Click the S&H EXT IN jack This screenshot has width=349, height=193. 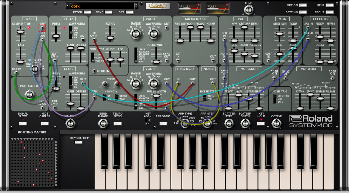click(16, 73)
